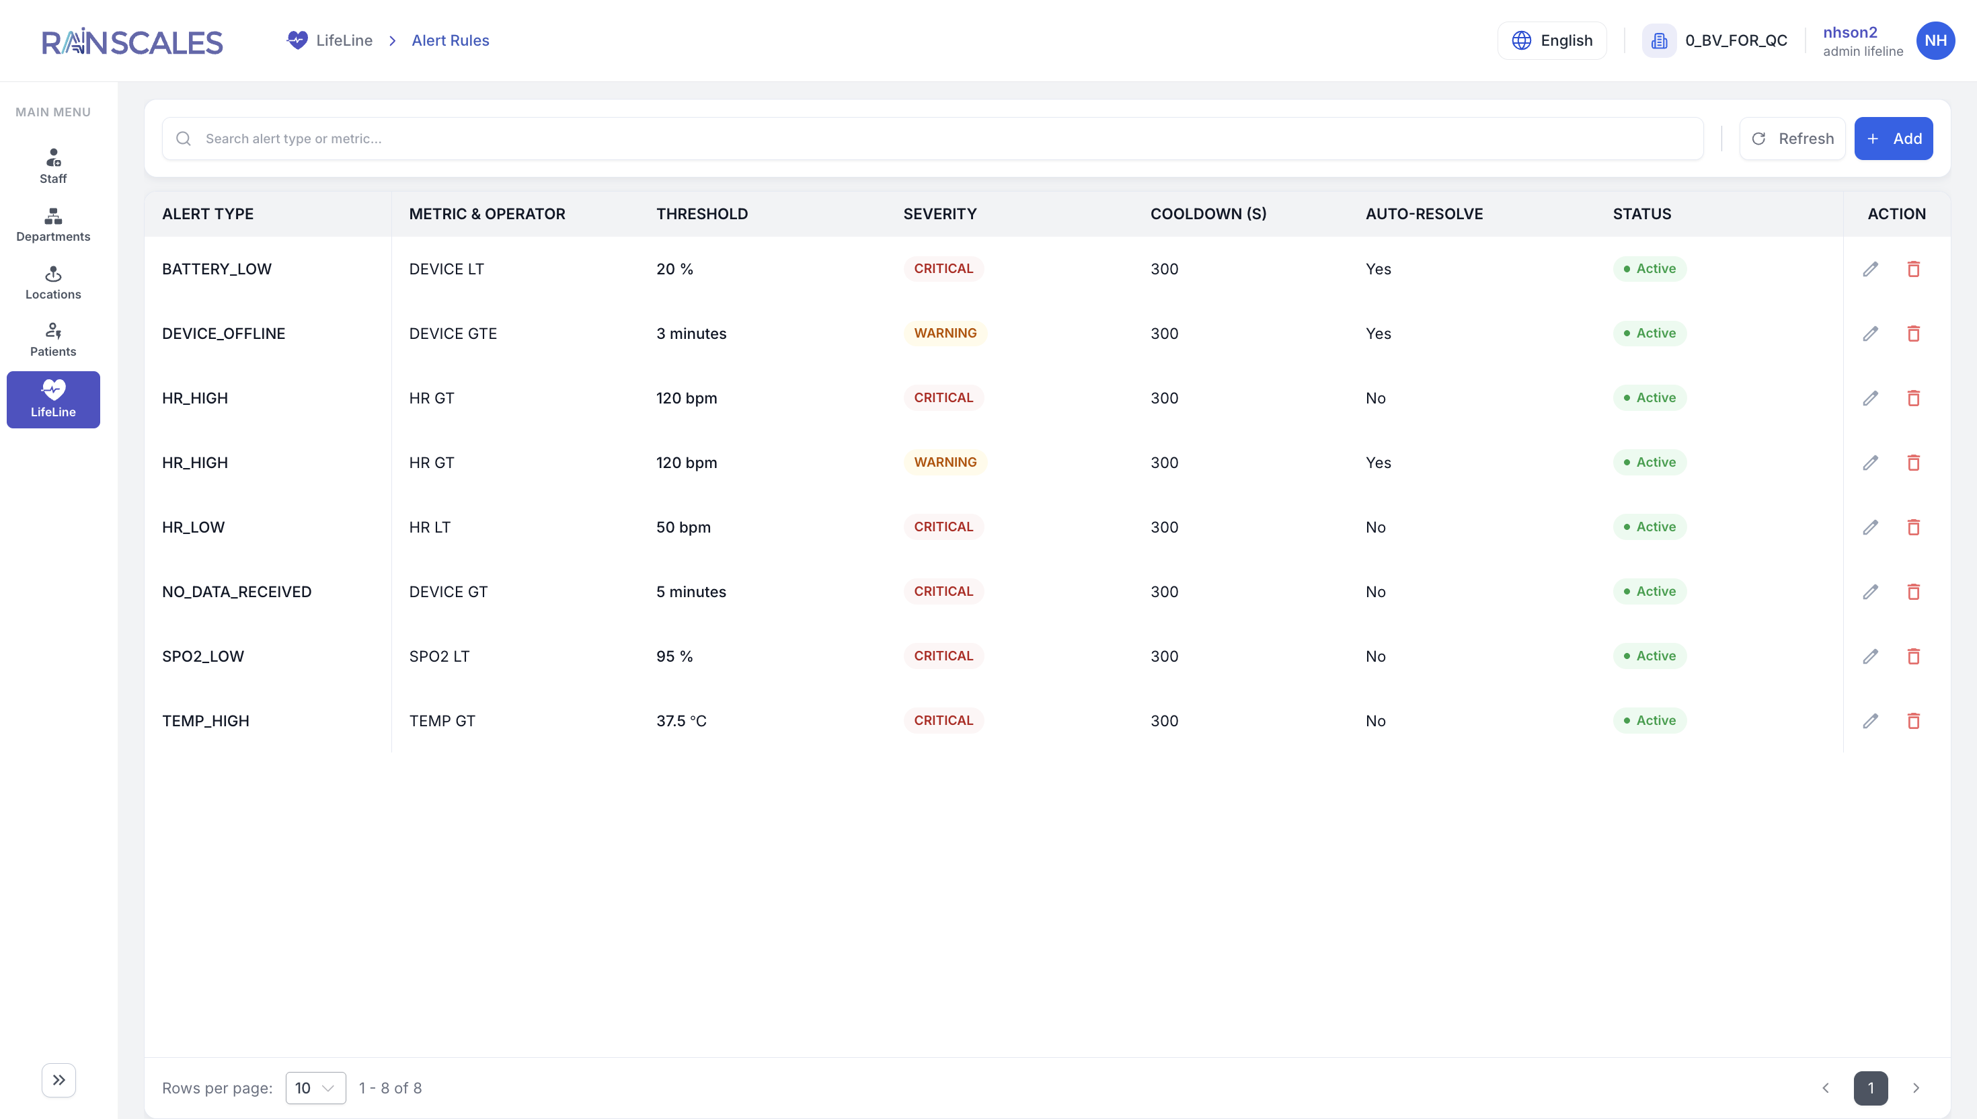Open the 0_BV_FOR_QC organization switcher
The height and width of the screenshot is (1119, 1977).
[1715, 41]
